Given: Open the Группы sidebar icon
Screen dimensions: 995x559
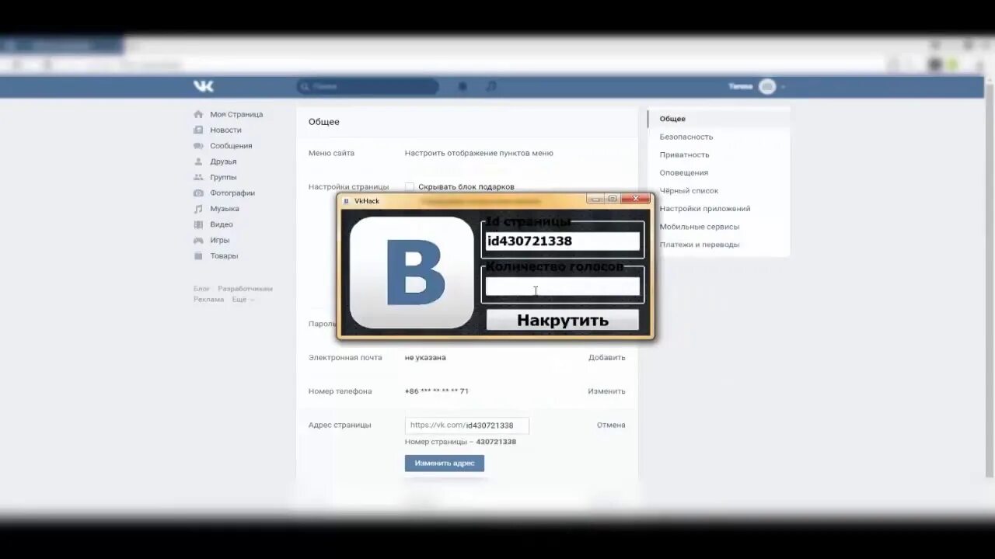Looking at the screenshot, I should tap(198, 177).
